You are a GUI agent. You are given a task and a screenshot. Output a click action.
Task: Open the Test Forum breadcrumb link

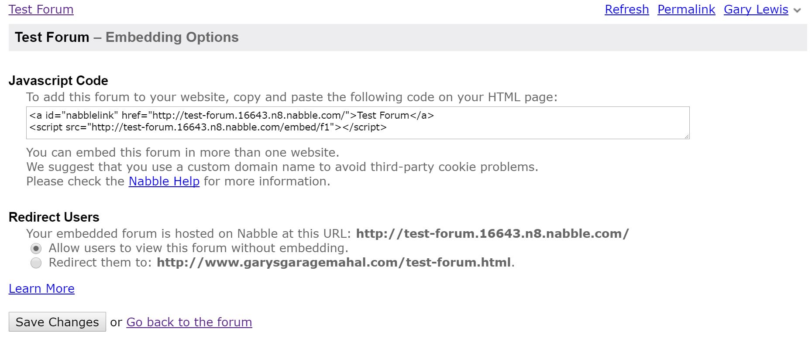click(x=41, y=10)
